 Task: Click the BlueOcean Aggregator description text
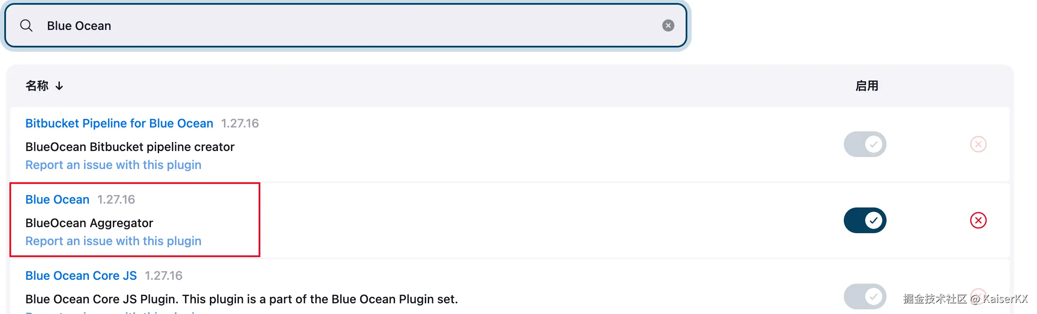[x=89, y=223]
